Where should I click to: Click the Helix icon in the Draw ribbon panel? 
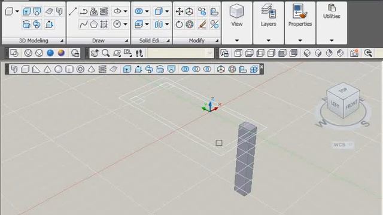point(104,11)
